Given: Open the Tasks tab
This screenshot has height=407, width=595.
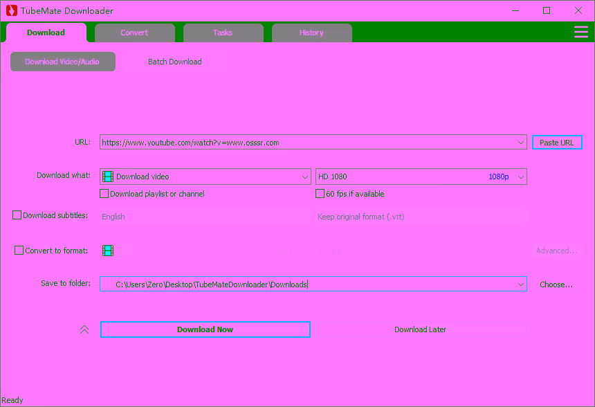Looking at the screenshot, I should tap(223, 33).
